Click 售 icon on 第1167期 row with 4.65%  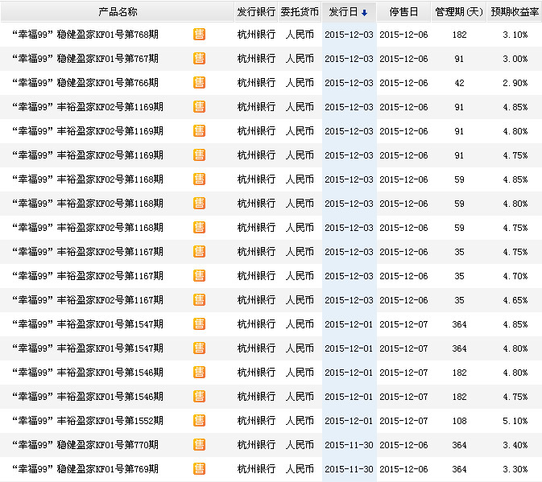pos(199,300)
